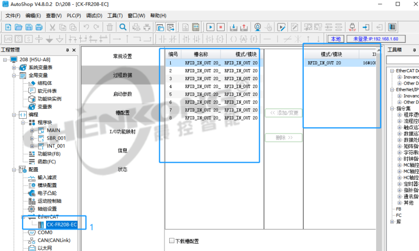Enable the 下载槽配置 checkbox

[x=171, y=241]
